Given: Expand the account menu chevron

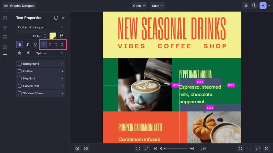Looking at the screenshot, I should 269,5.
